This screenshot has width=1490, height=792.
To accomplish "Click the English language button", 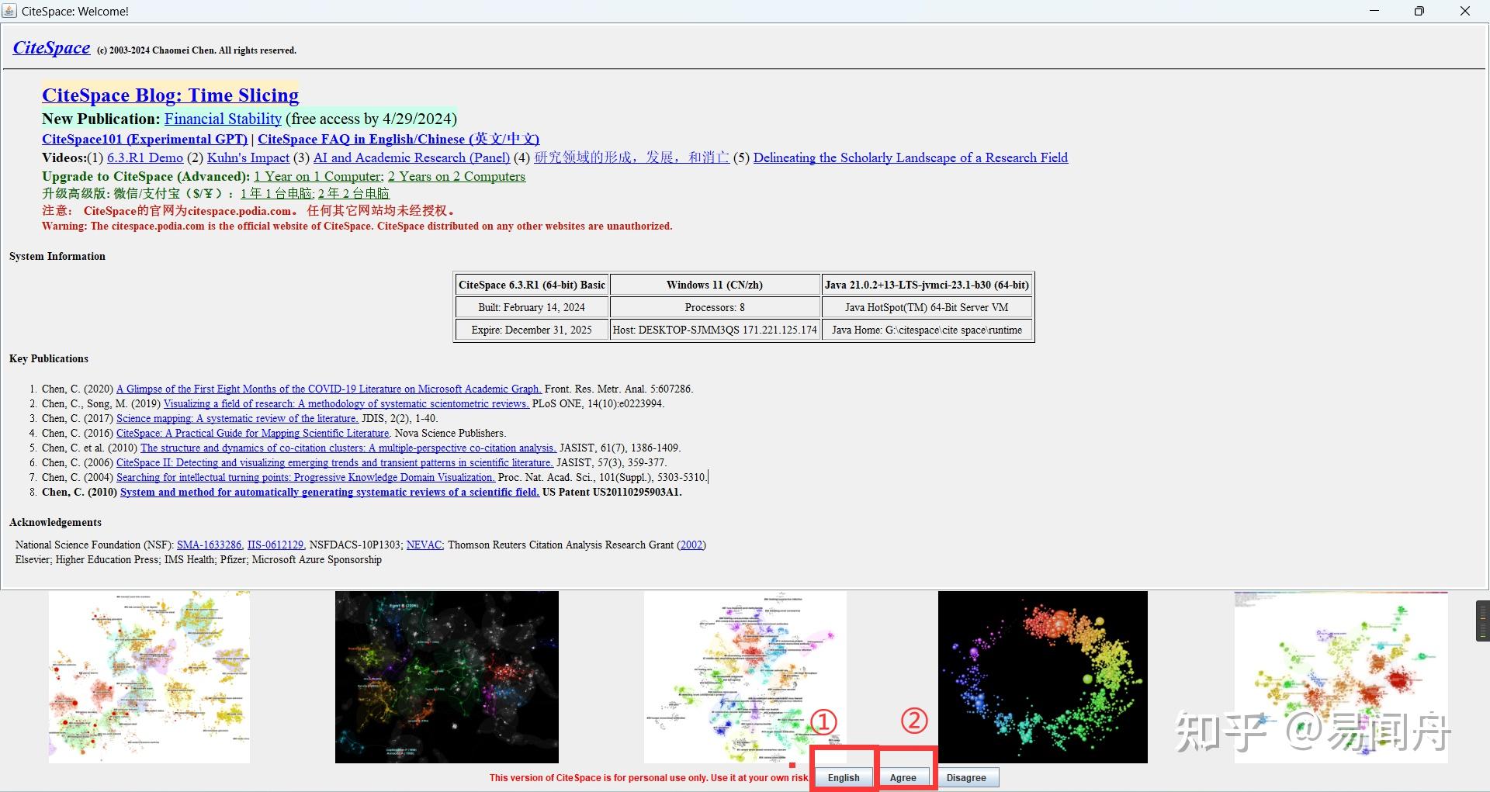I will 844,777.
